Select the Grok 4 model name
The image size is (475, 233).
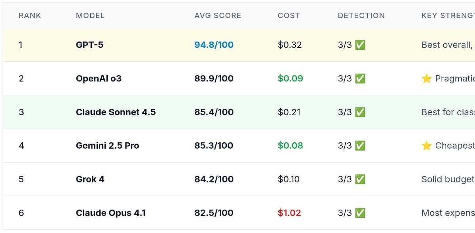[x=90, y=179]
